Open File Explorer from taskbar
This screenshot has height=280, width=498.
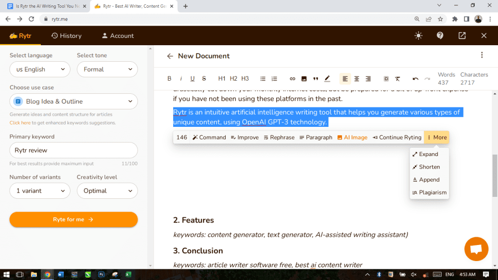[x=34, y=274]
